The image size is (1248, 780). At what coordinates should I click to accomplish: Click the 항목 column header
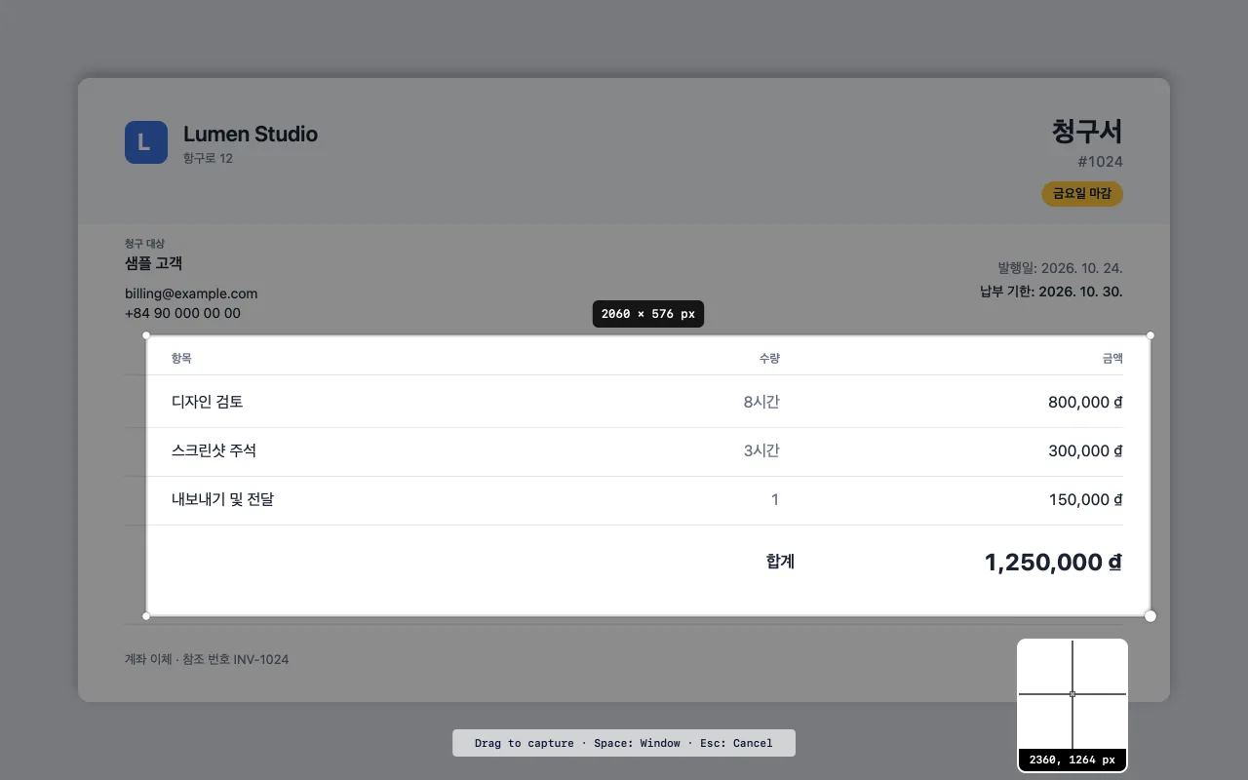click(x=181, y=359)
